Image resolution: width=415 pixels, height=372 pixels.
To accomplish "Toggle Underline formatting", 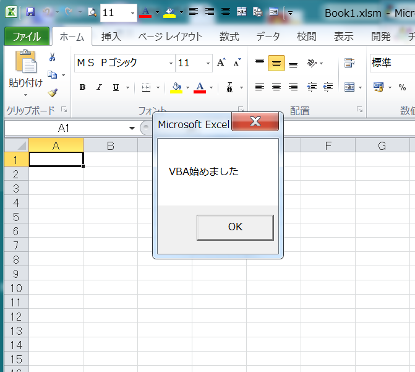I will coord(116,87).
